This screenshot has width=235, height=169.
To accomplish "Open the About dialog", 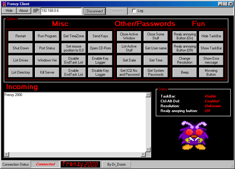I will coord(24,11).
